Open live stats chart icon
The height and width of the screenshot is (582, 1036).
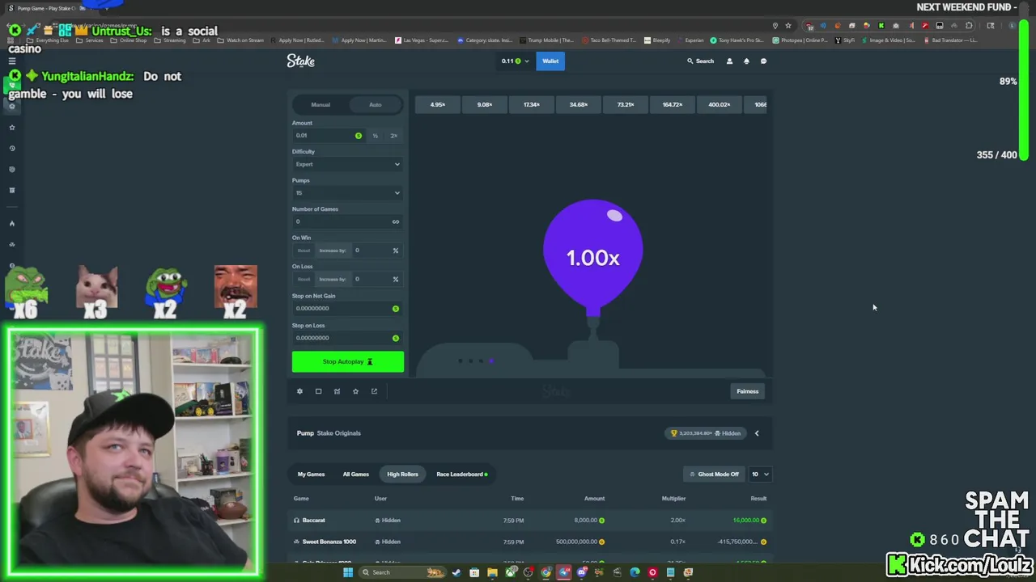click(x=337, y=391)
